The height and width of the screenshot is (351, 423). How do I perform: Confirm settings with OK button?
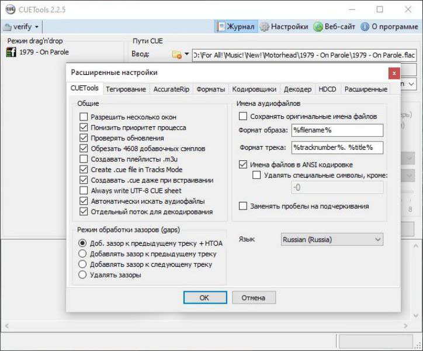[205, 298]
